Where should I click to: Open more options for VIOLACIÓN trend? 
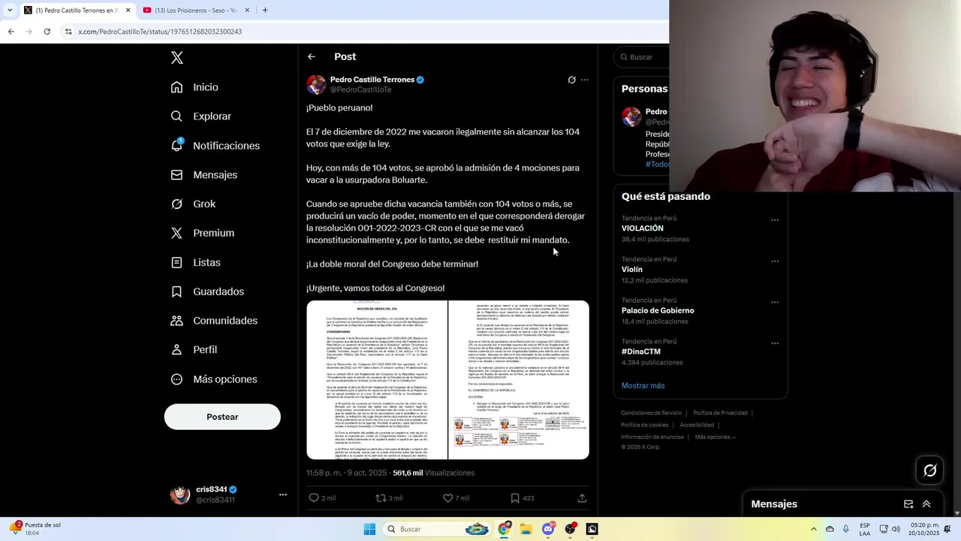click(775, 220)
